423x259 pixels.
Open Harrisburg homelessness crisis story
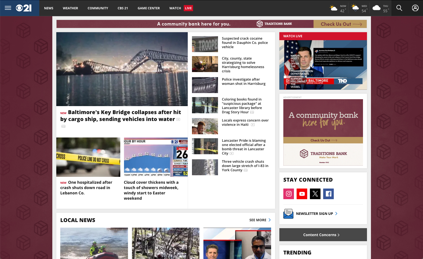(243, 65)
